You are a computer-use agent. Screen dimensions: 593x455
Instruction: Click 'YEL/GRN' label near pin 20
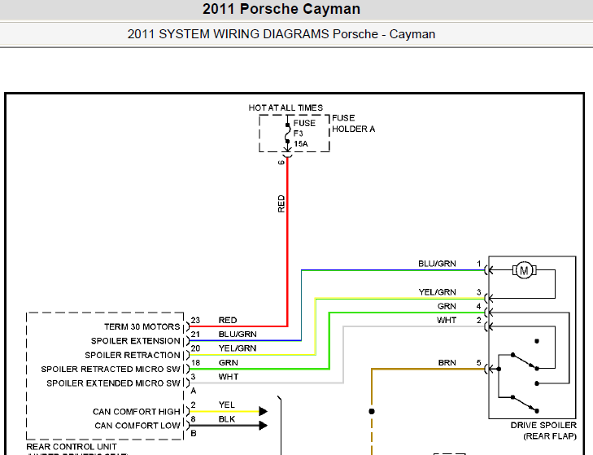tap(238, 348)
